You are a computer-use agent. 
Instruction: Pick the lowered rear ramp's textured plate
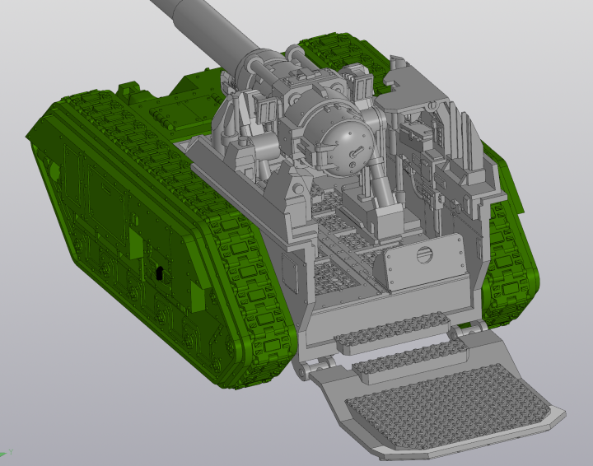tap(447, 408)
